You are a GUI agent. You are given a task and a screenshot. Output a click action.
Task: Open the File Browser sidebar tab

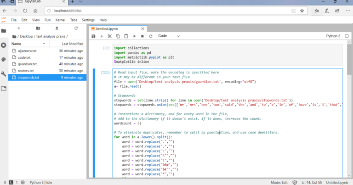tap(4, 31)
